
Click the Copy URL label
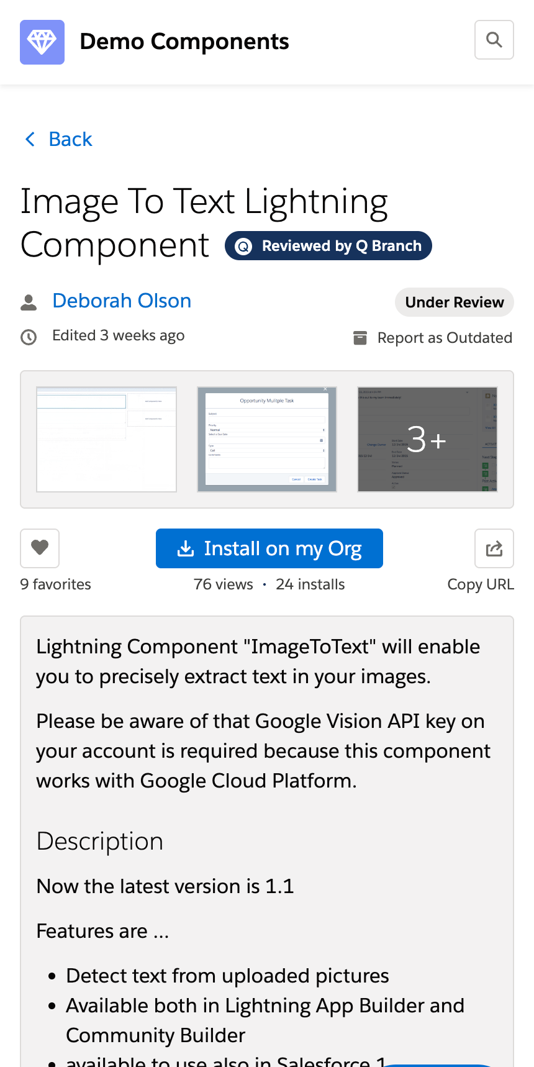click(x=481, y=584)
